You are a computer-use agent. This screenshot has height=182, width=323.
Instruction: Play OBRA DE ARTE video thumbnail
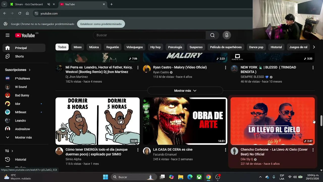point(185,121)
